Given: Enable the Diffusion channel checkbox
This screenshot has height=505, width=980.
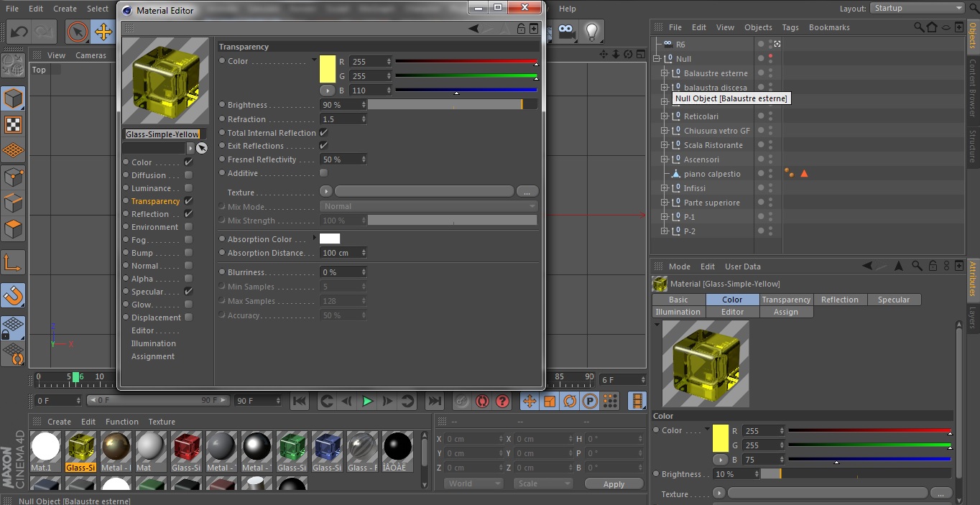Looking at the screenshot, I should [x=188, y=175].
